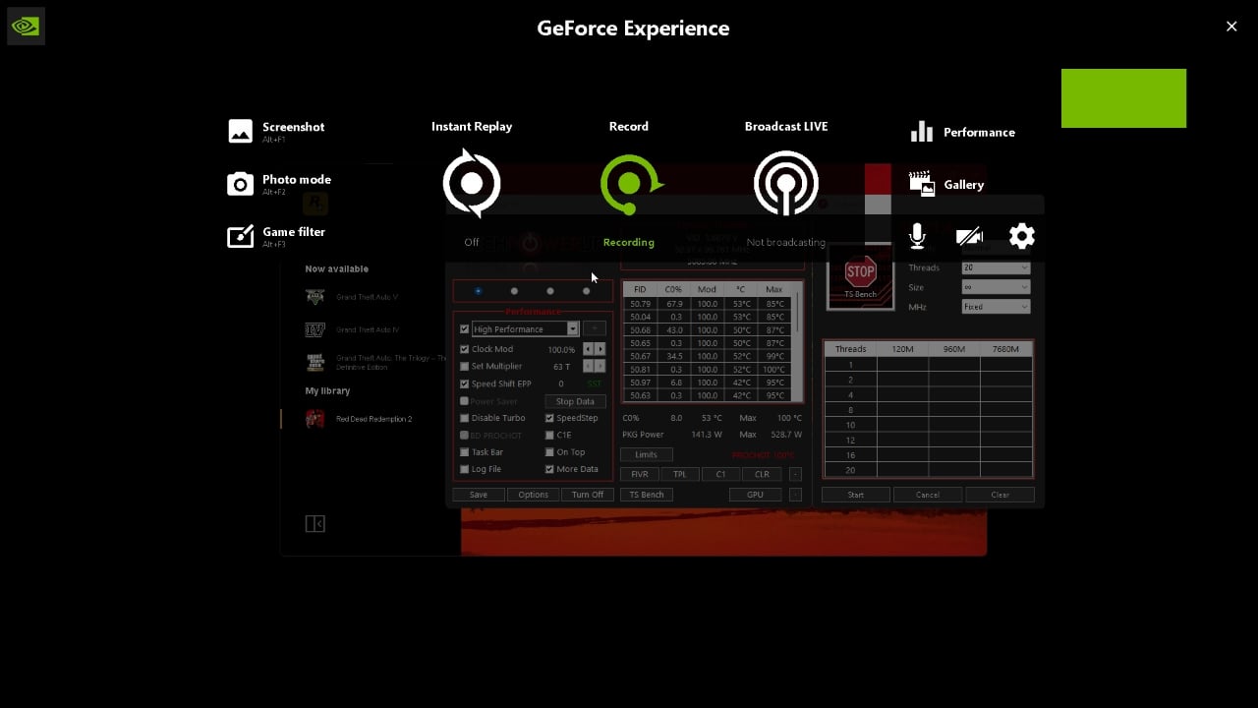The height and width of the screenshot is (708, 1258).
Task: Click the C1 button
Action: point(720,474)
